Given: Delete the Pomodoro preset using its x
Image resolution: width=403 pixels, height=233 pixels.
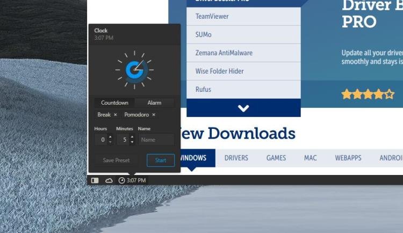Looking at the screenshot, I should 154,114.
